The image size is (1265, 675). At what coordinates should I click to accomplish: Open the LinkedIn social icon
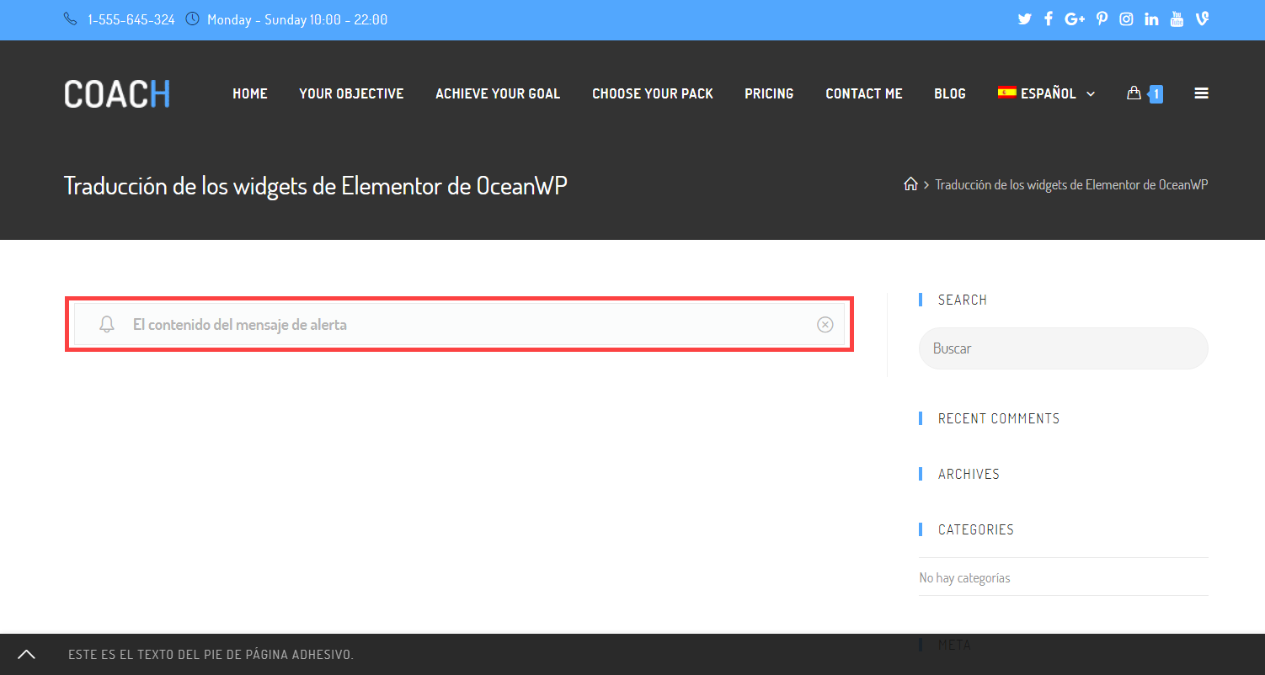tap(1151, 19)
